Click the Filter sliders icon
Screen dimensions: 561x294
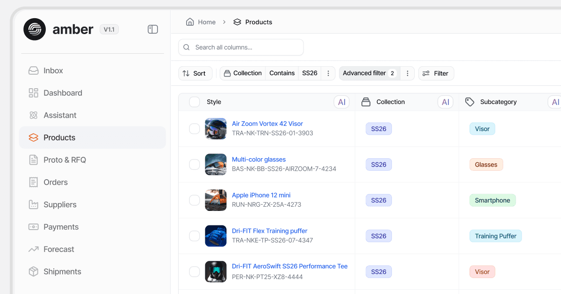426,73
